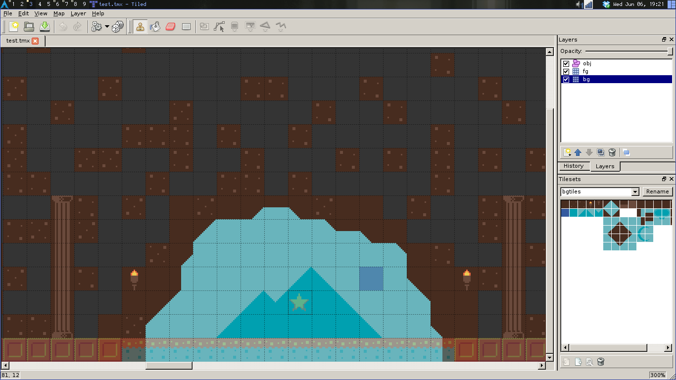Switch to the test.tmx document tab
Image resolution: width=676 pixels, height=380 pixels.
(18, 41)
